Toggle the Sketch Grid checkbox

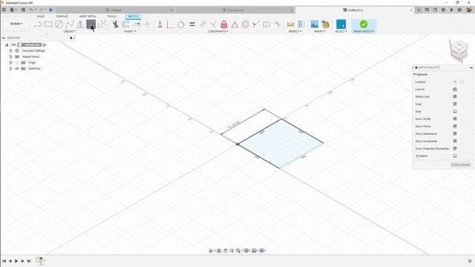tap(455, 96)
